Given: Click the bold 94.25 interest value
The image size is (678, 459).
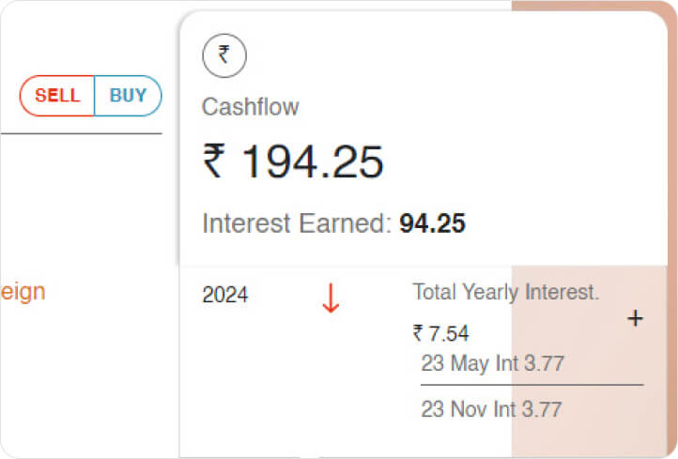Looking at the screenshot, I should [432, 223].
